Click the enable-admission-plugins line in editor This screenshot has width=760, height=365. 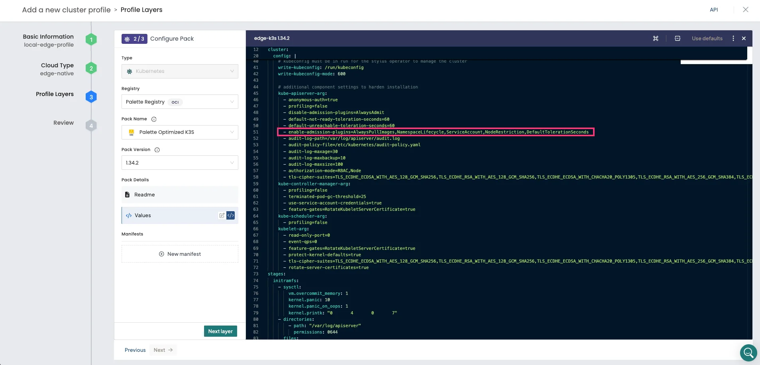[438, 132]
